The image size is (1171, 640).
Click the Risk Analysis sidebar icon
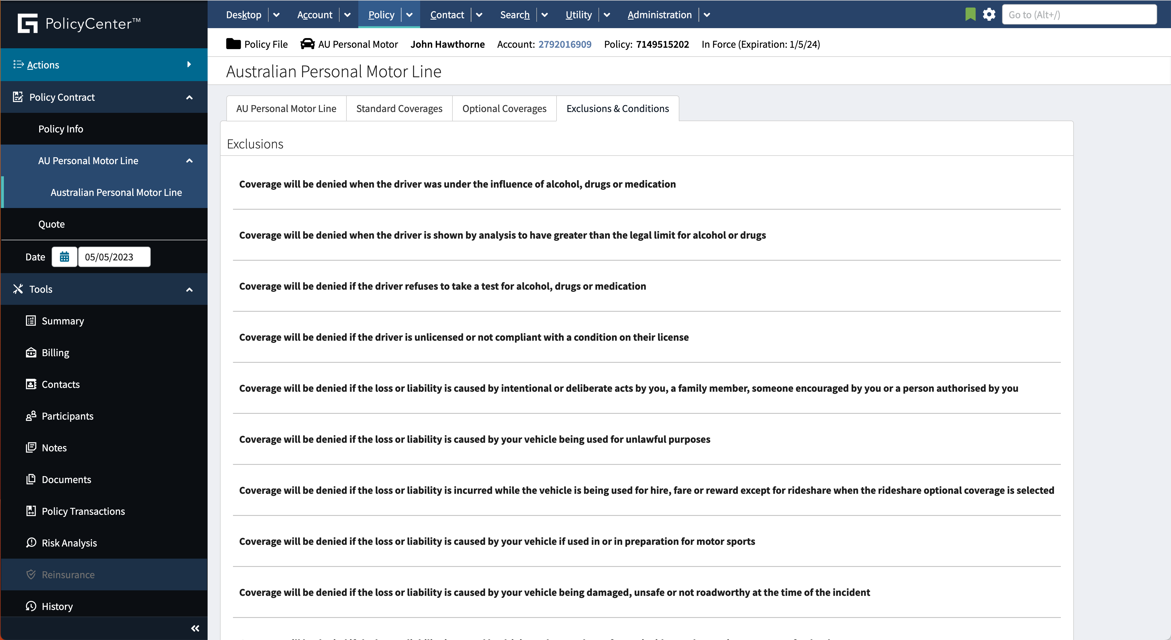click(x=31, y=543)
